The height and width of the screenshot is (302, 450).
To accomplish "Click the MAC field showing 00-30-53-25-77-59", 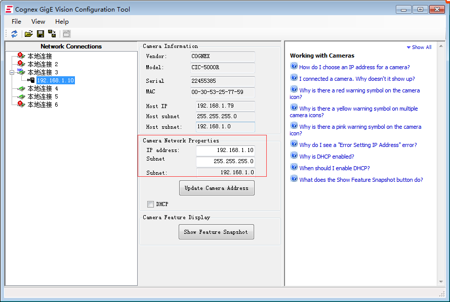I will coord(222,92).
